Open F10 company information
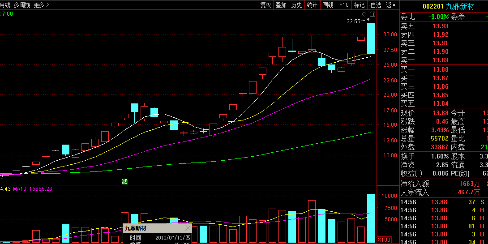 (344, 5)
